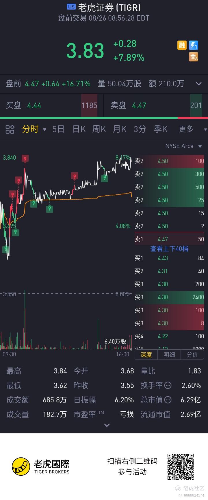This screenshot has height=500, width=208.
Task: Select the 深度 order book button
Action: (x=146, y=355)
